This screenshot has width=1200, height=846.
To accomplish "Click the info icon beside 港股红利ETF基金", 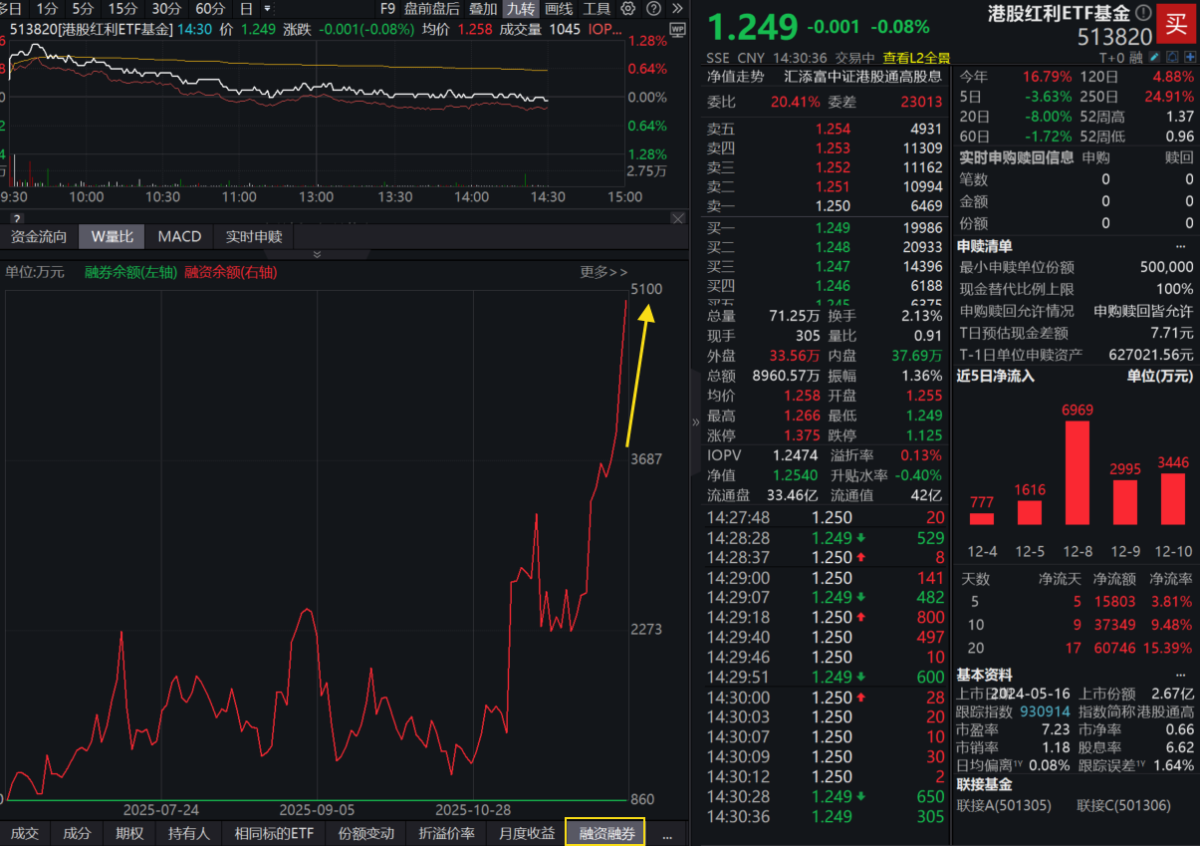I will [x=1143, y=12].
